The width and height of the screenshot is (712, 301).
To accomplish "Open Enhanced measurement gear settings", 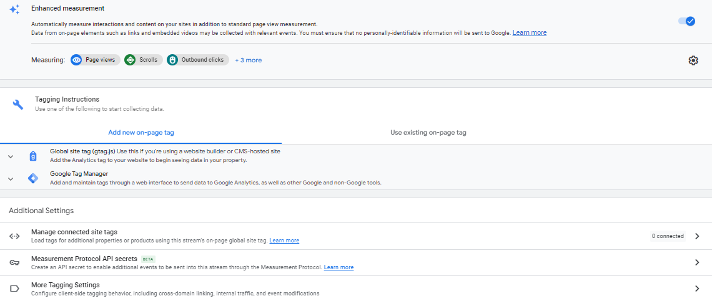I will click(693, 60).
